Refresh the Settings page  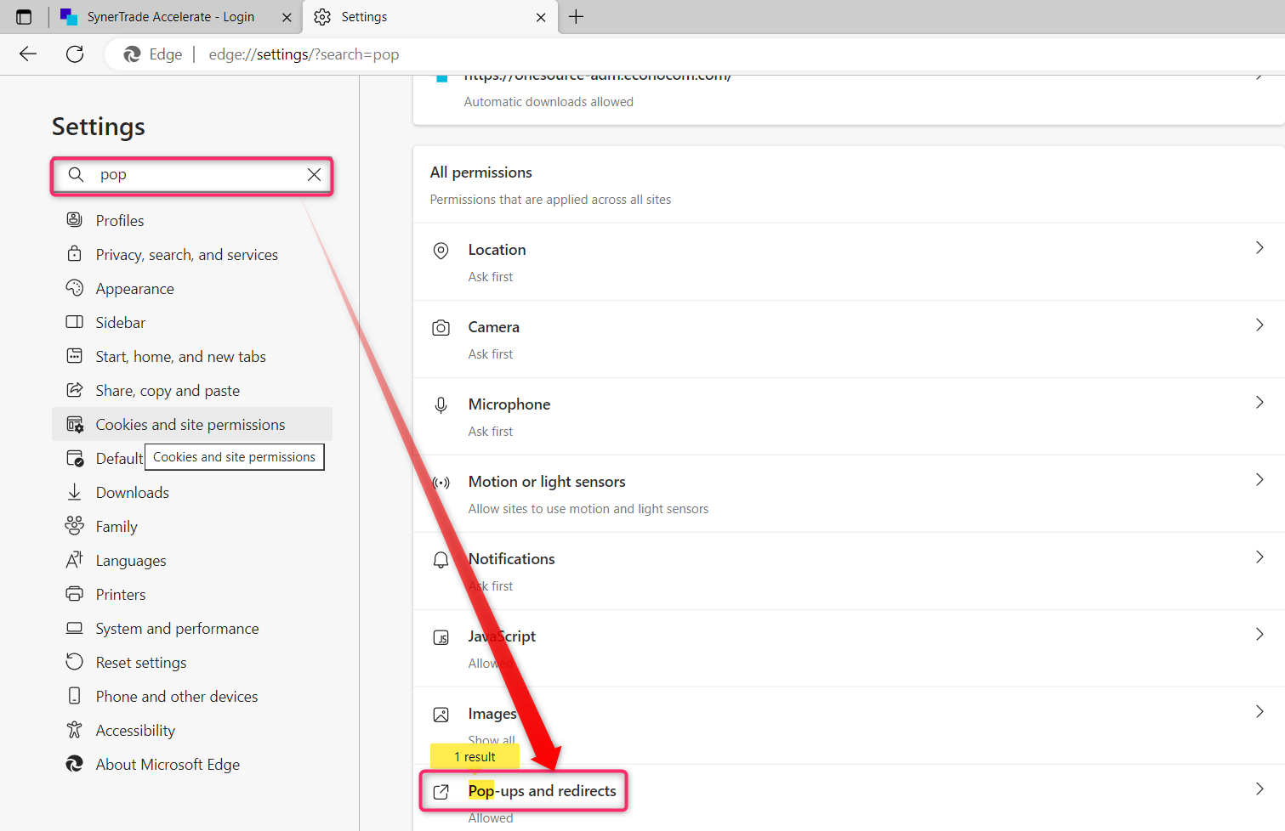pos(75,54)
